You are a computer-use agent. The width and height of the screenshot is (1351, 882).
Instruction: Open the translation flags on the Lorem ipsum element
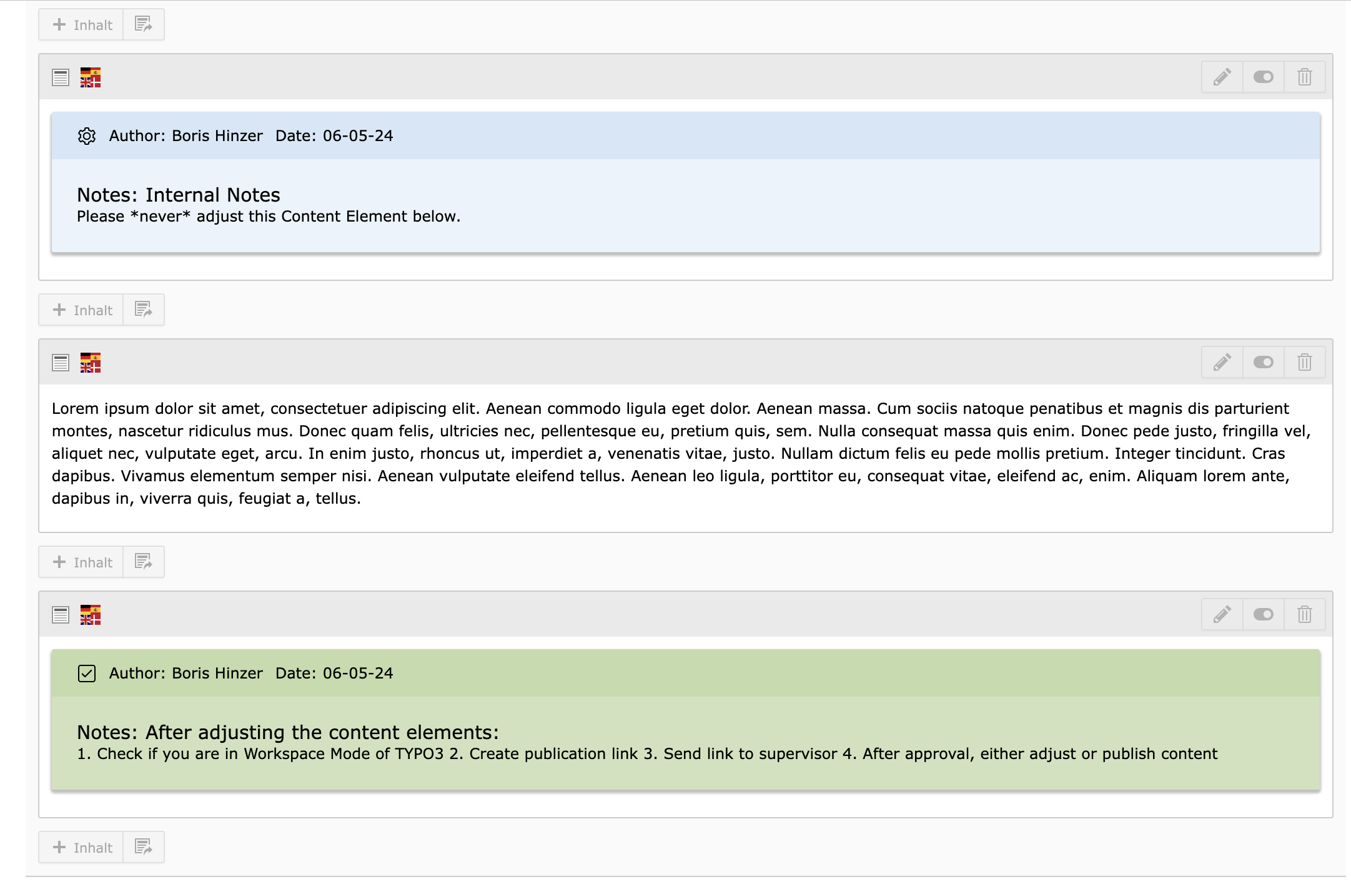click(90, 361)
